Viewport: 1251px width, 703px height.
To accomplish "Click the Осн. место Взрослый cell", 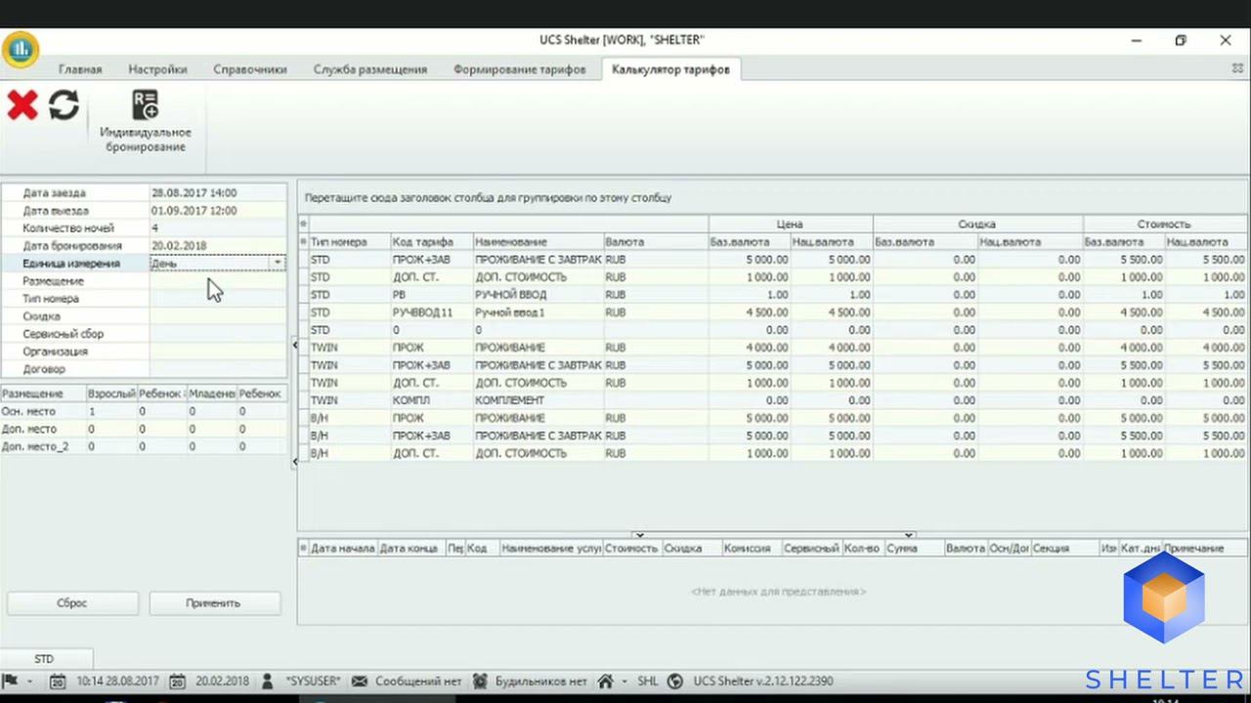I will tap(110, 411).
